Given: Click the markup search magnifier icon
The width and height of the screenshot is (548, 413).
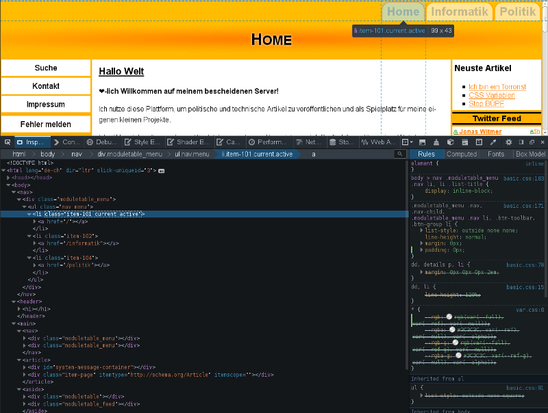Looking at the screenshot, I should click(x=400, y=154).
